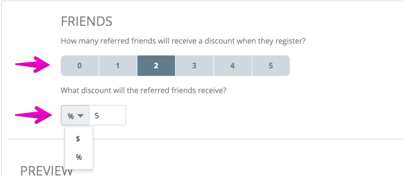The image size is (403, 176).
Task: Click the highlighted 2 friends segment
Action: point(156,66)
